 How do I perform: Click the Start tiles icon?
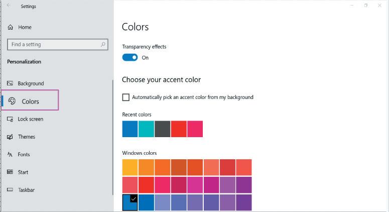tap(10, 172)
